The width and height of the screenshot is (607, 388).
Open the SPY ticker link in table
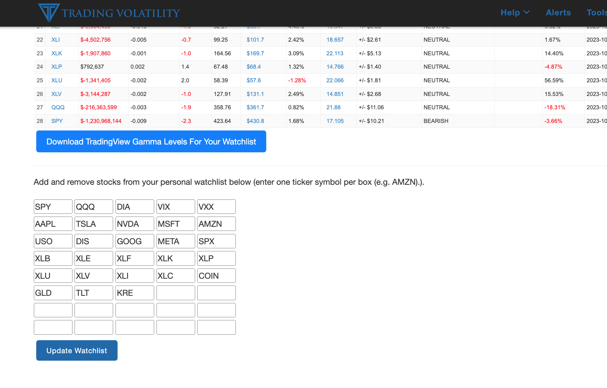point(57,121)
